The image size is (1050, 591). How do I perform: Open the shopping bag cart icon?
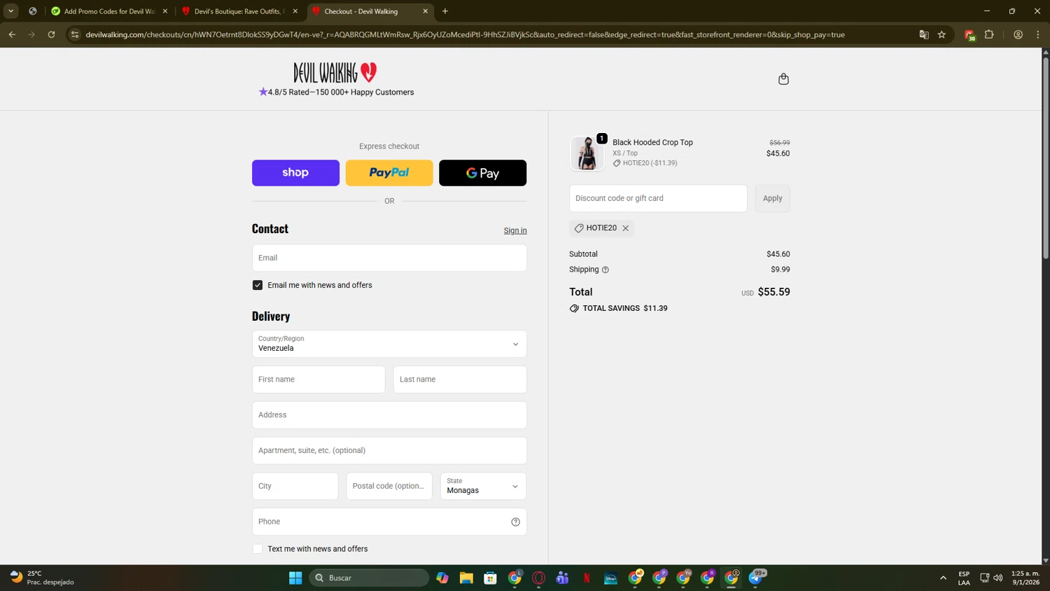click(x=783, y=79)
